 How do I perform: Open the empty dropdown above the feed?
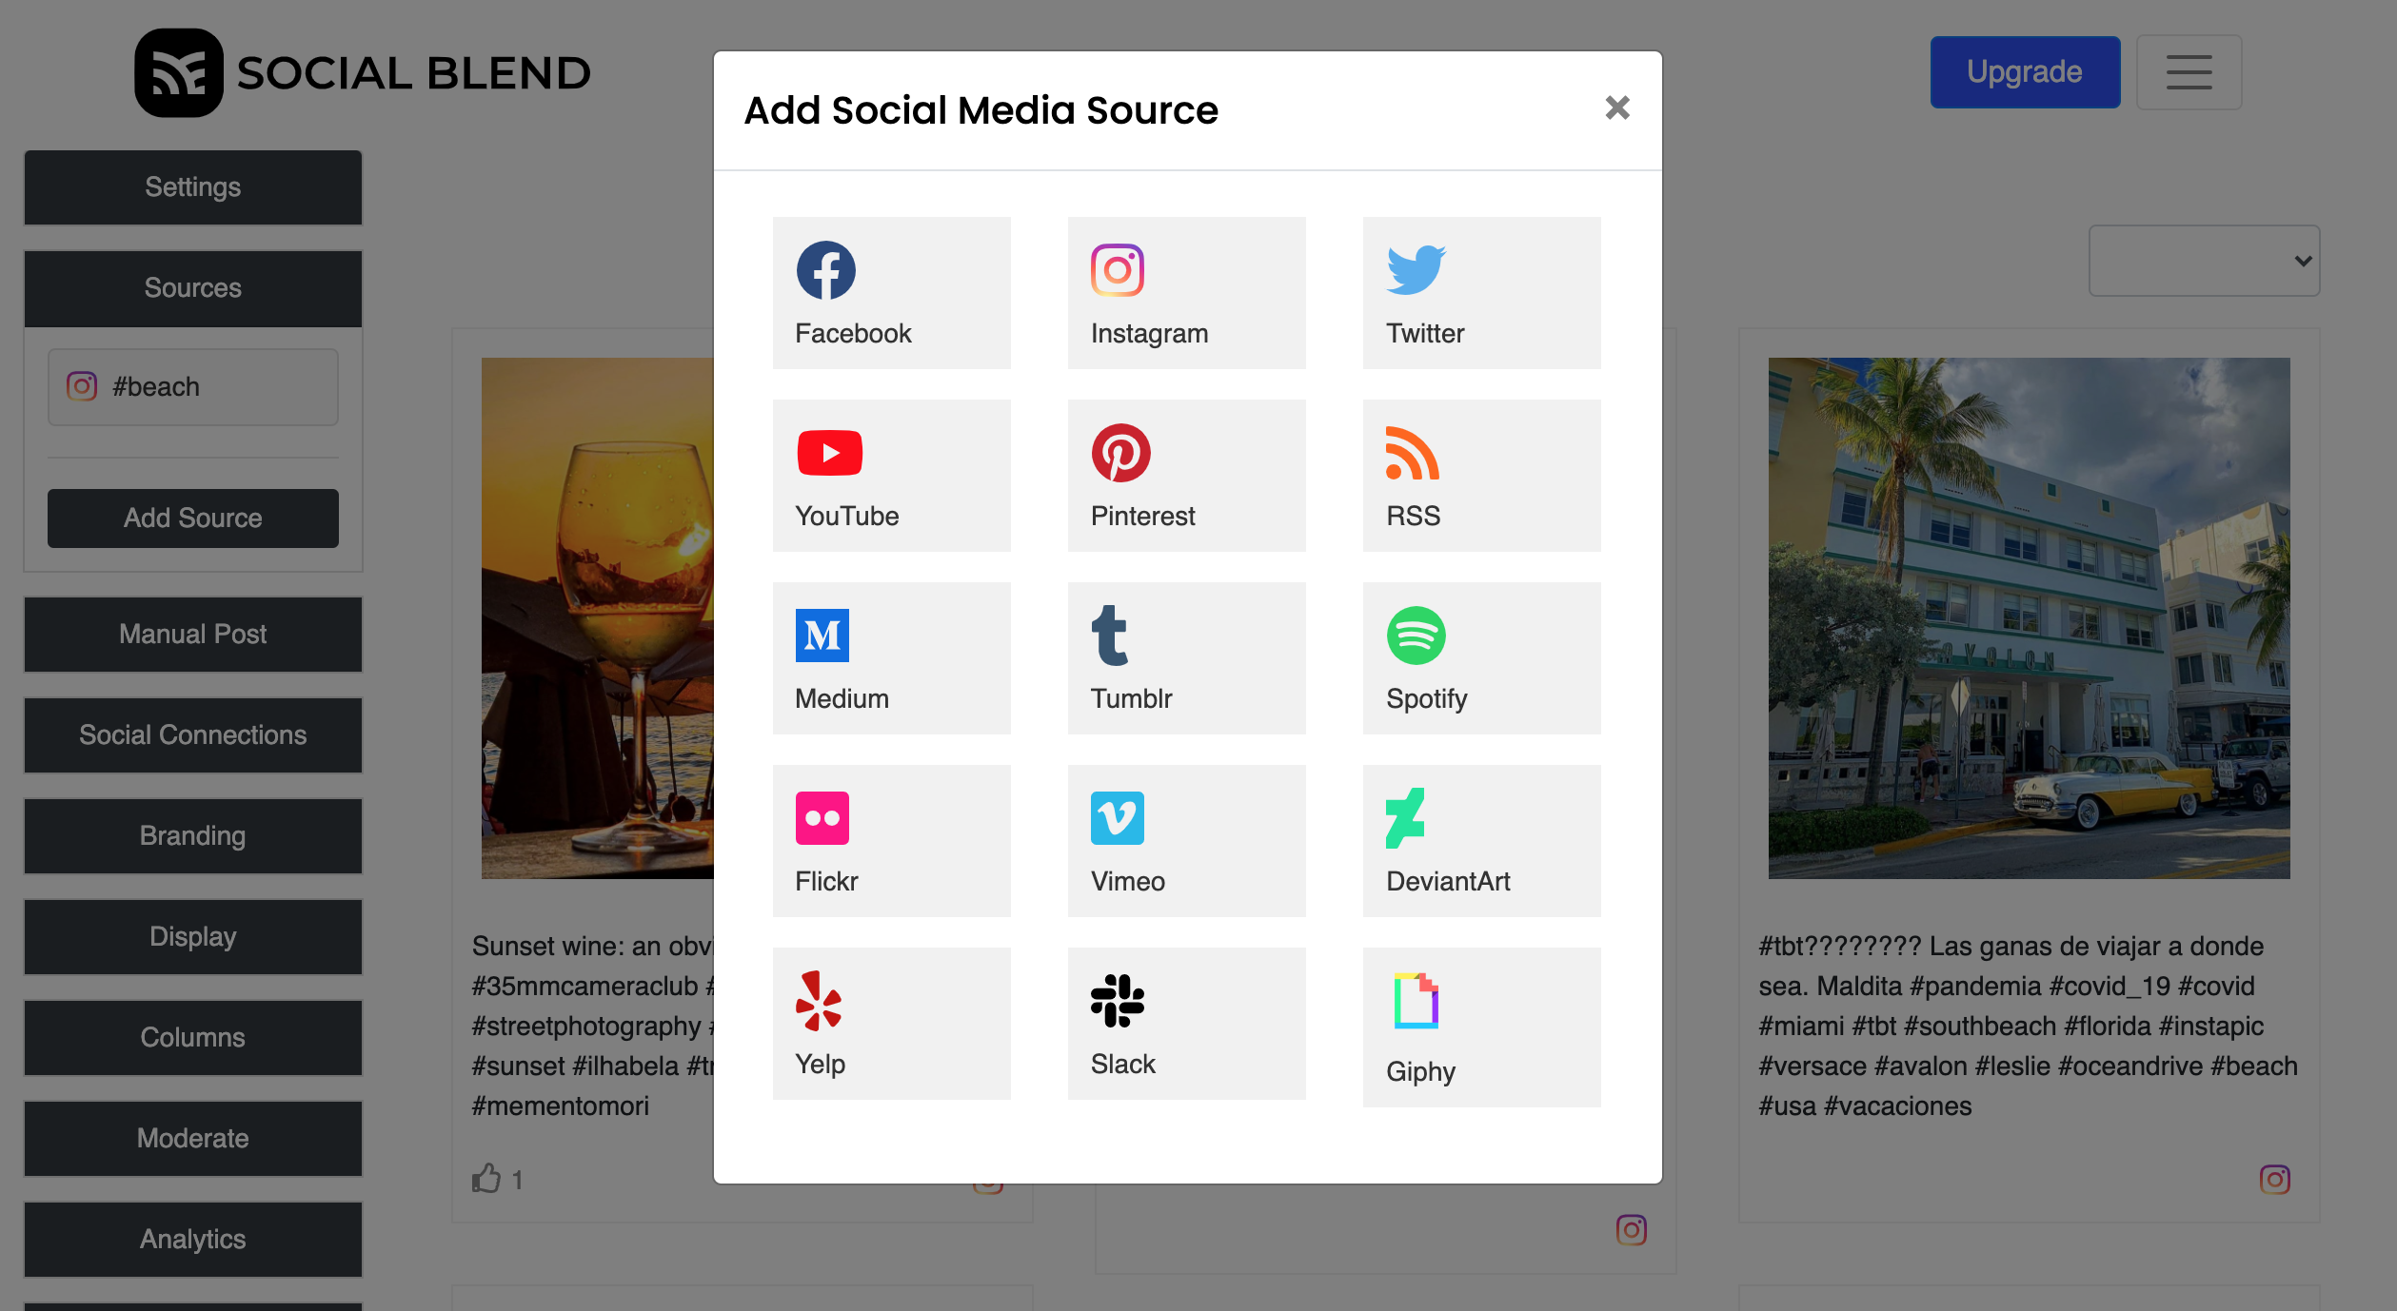[x=2204, y=261]
